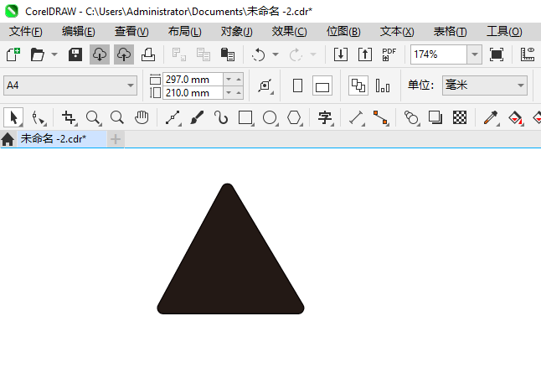Select the Shape node-edit tool
The height and width of the screenshot is (373, 541).
point(38,118)
